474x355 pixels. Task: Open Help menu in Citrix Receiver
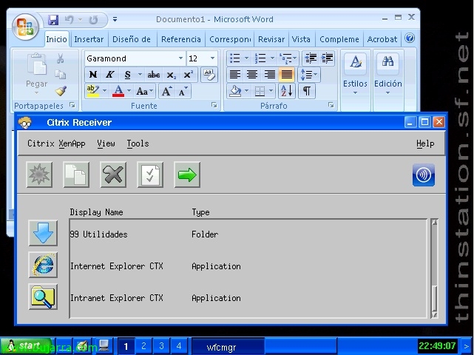click(x=425, y=143)
